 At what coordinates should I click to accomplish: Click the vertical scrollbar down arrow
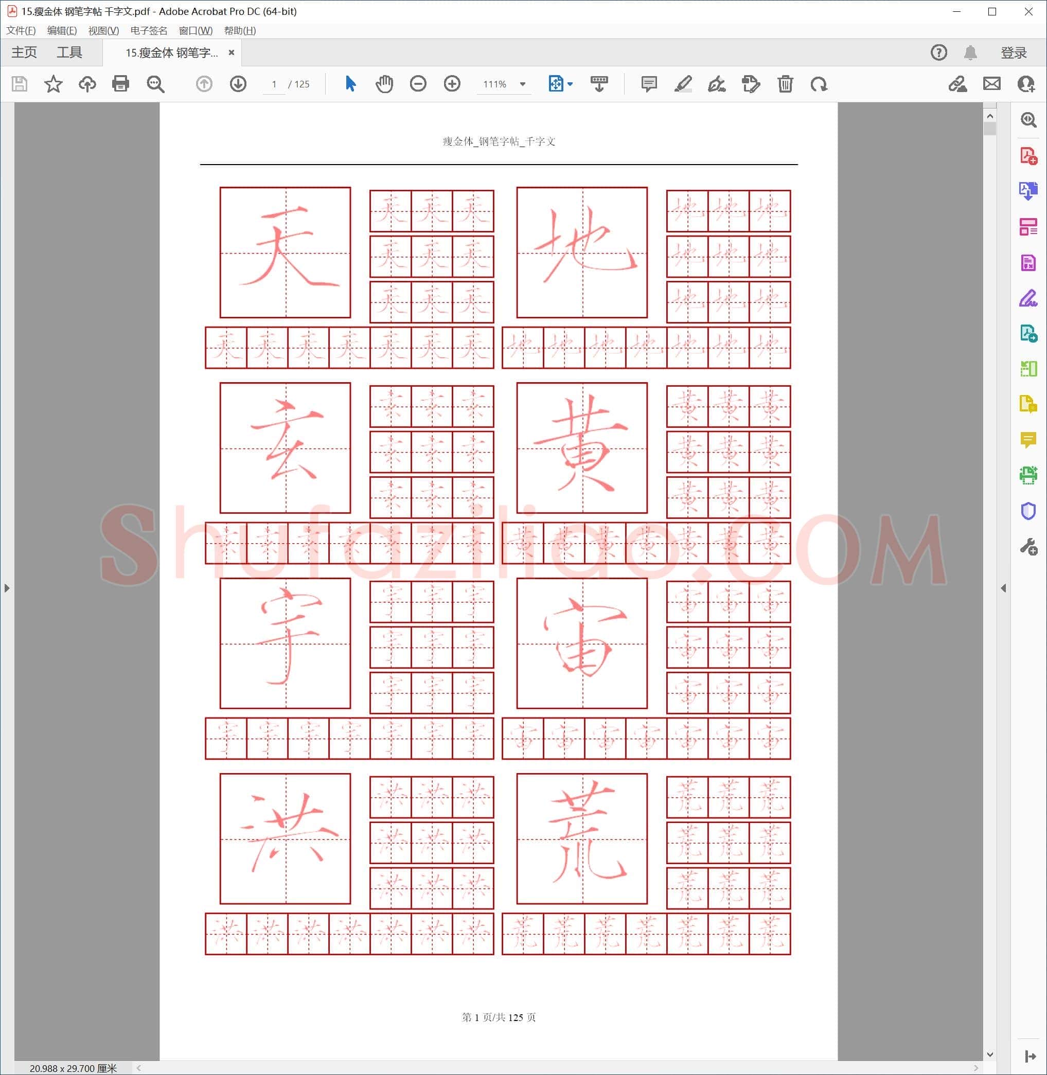[990, 1054]
